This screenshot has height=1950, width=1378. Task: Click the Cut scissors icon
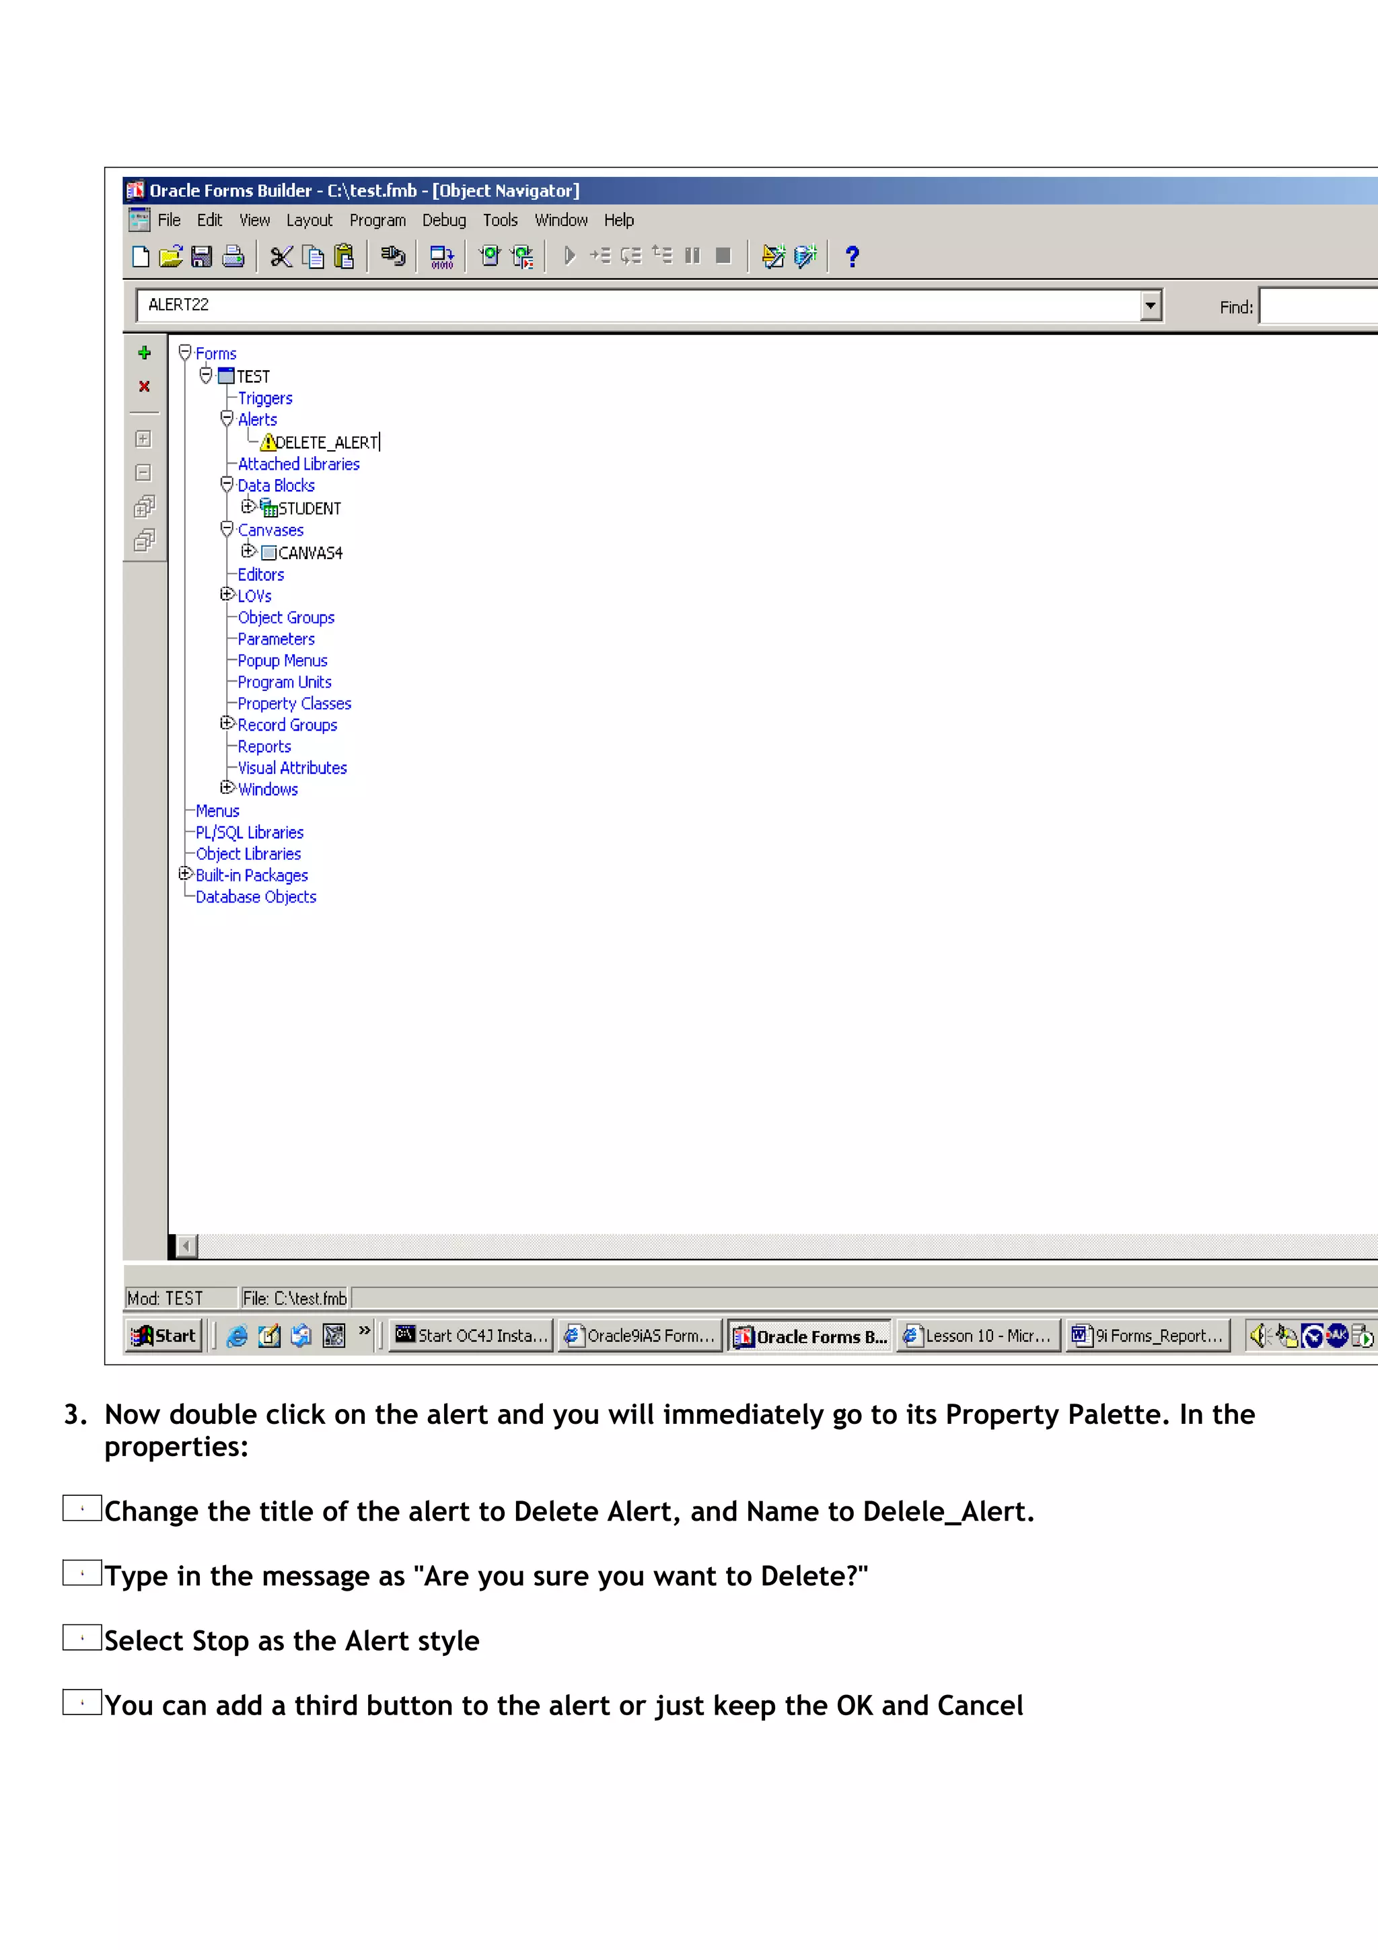281,256
